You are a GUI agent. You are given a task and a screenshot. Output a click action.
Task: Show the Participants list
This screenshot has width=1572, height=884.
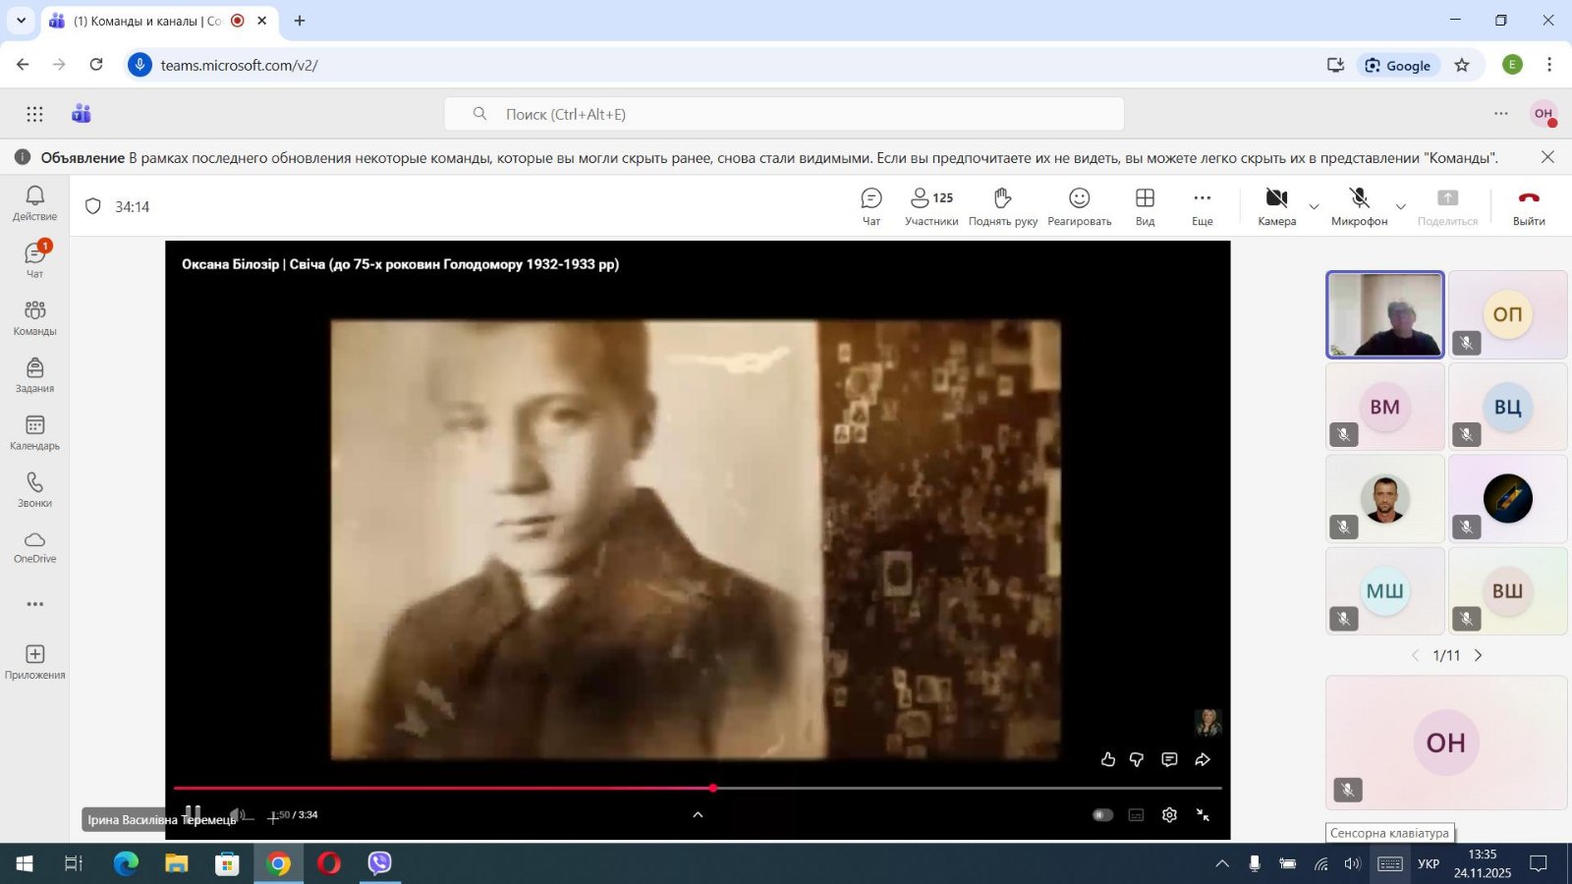click(930, 206)
